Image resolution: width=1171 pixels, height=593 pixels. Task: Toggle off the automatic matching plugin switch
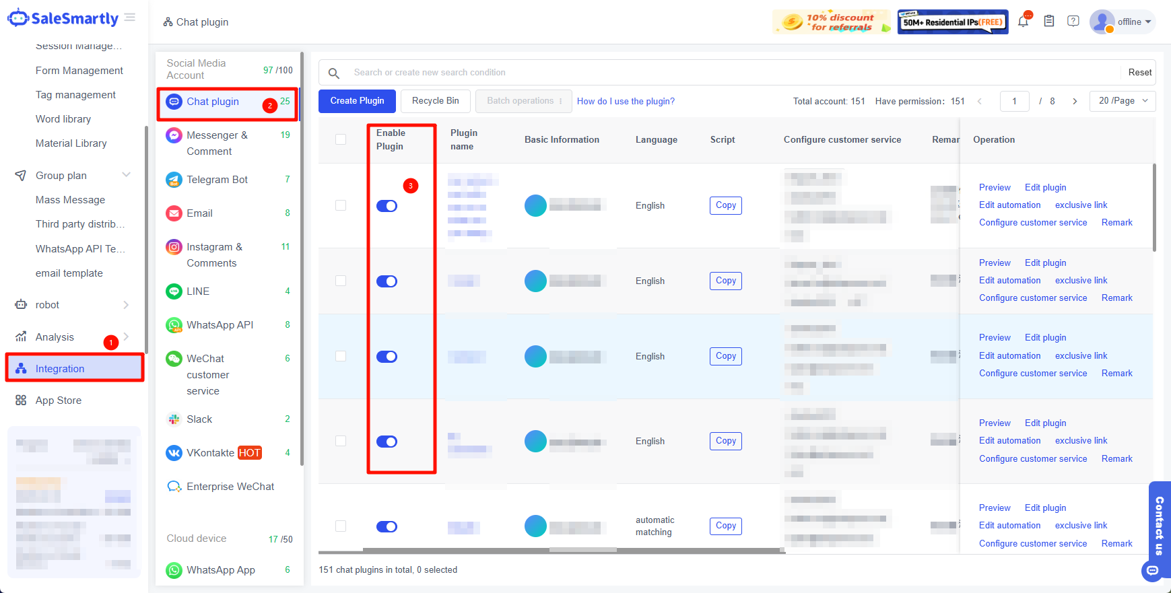coord(387,526)
